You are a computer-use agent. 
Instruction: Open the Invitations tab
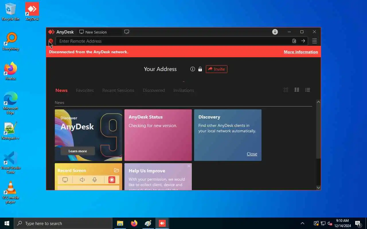click(x=183, y=90)
